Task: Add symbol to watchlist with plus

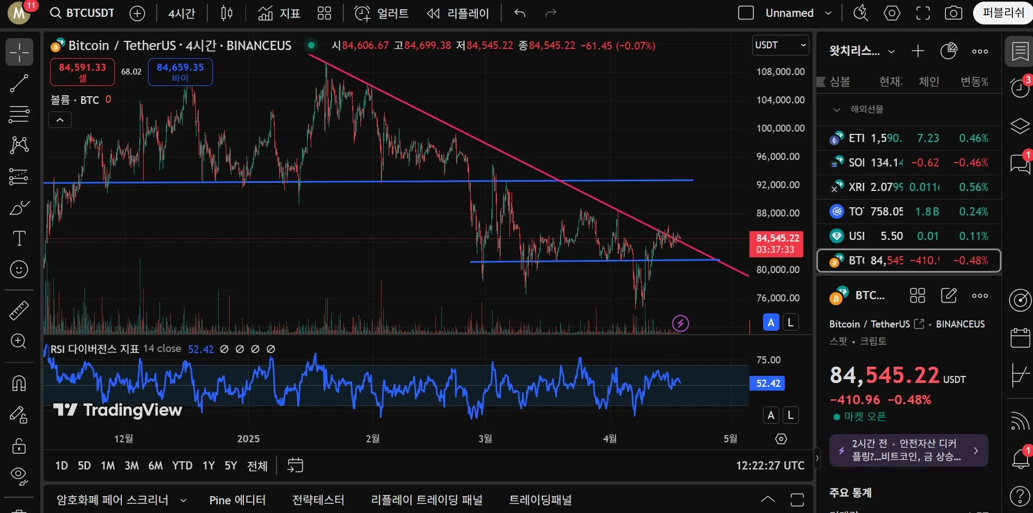Action: [x=918, y=51]
